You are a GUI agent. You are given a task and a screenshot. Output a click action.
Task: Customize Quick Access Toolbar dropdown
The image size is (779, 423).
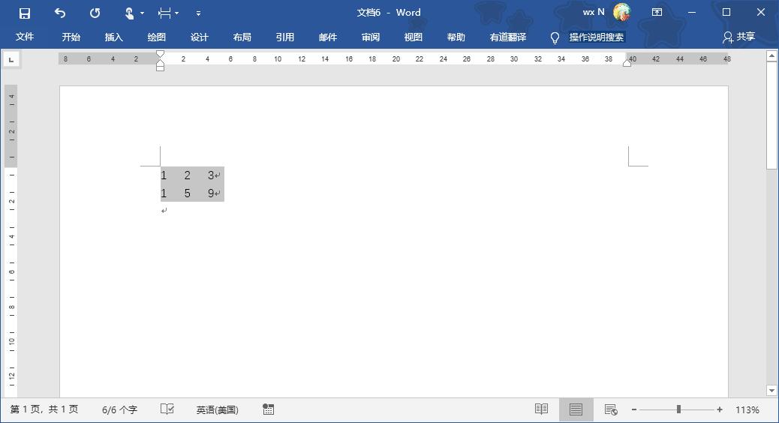[x=198, y=13]
